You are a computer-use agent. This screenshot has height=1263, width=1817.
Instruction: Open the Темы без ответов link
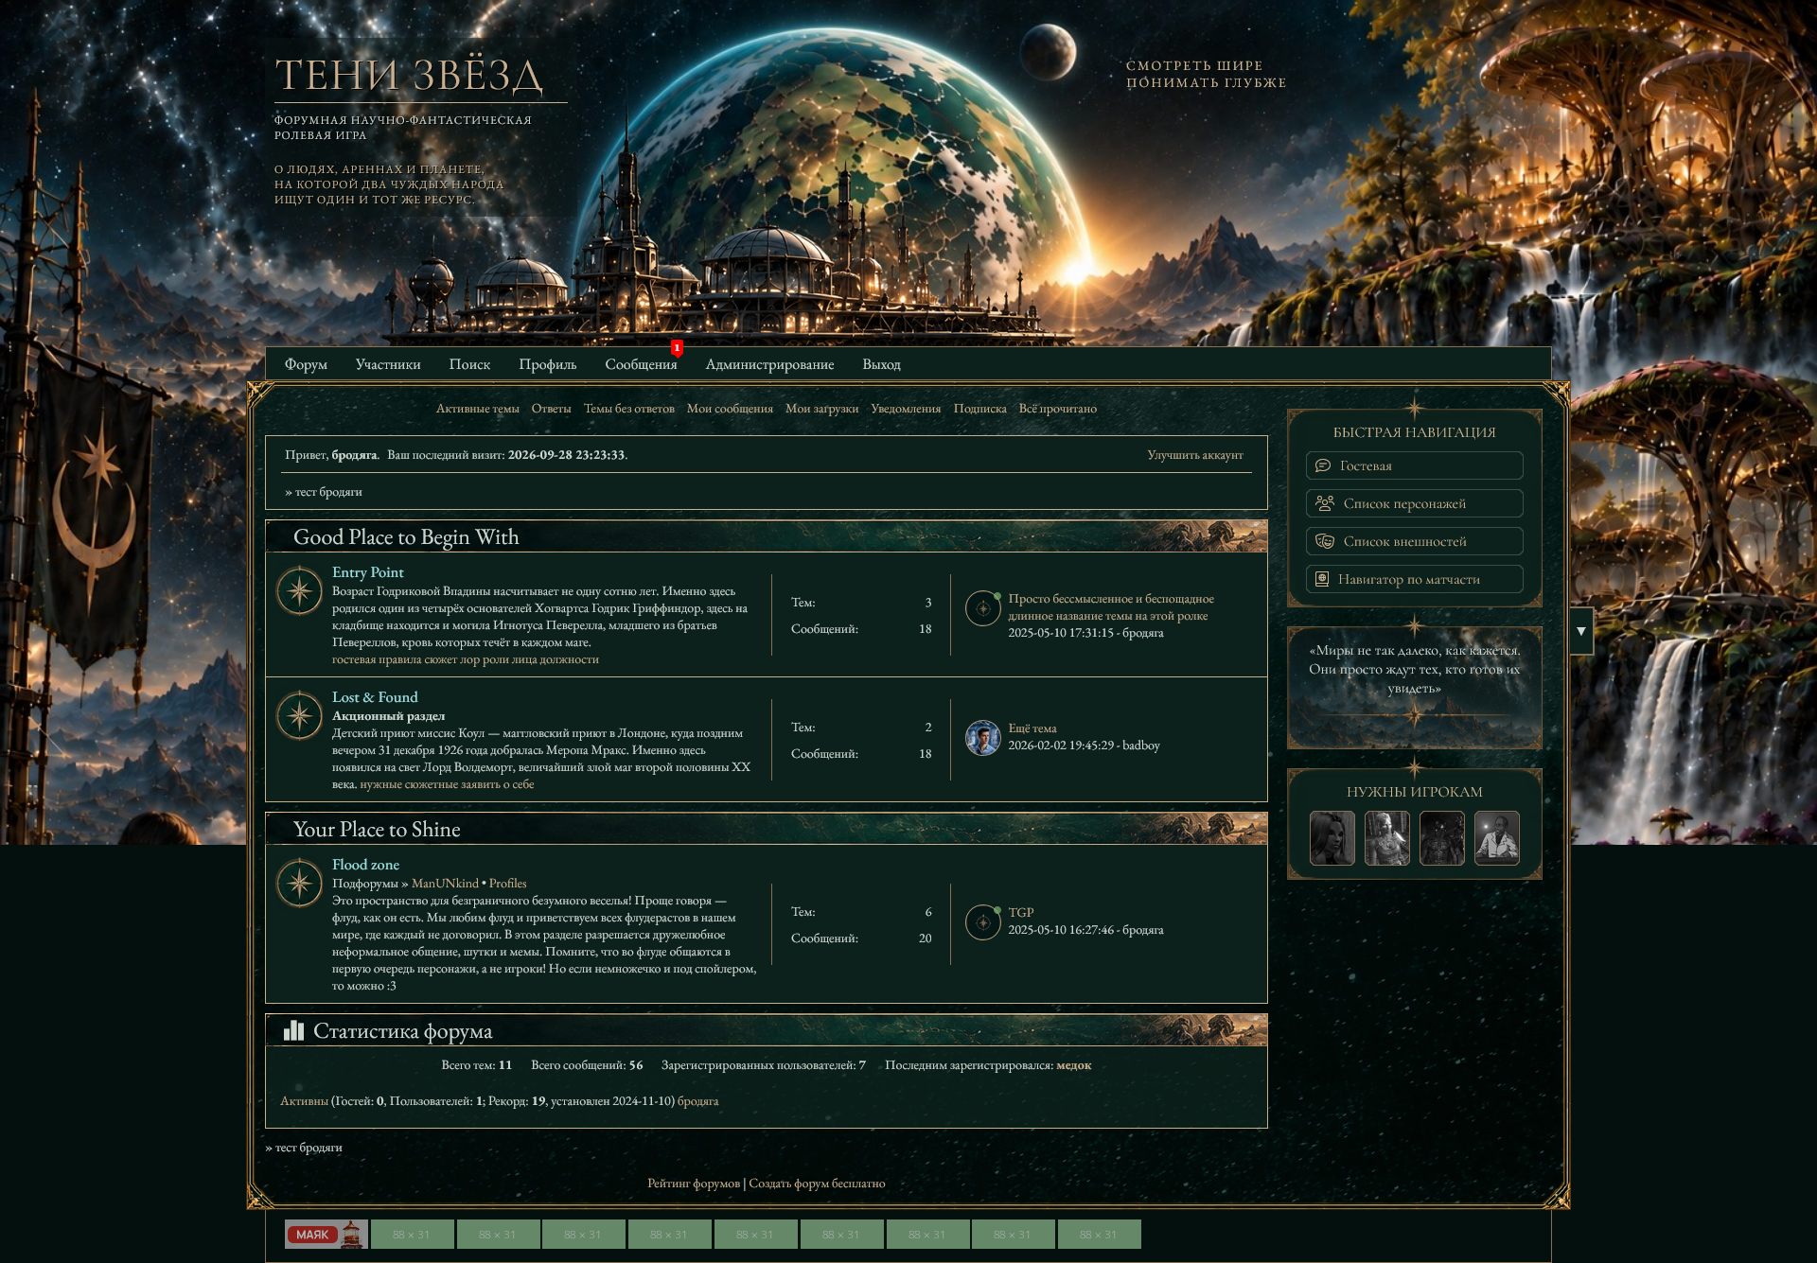(629, 409)
